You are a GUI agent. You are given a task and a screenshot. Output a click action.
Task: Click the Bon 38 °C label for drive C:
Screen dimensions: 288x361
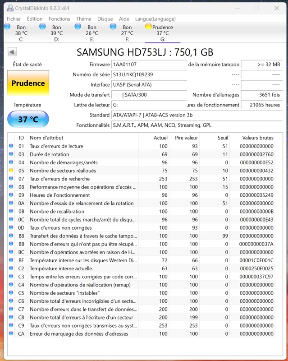pos(21,30)
